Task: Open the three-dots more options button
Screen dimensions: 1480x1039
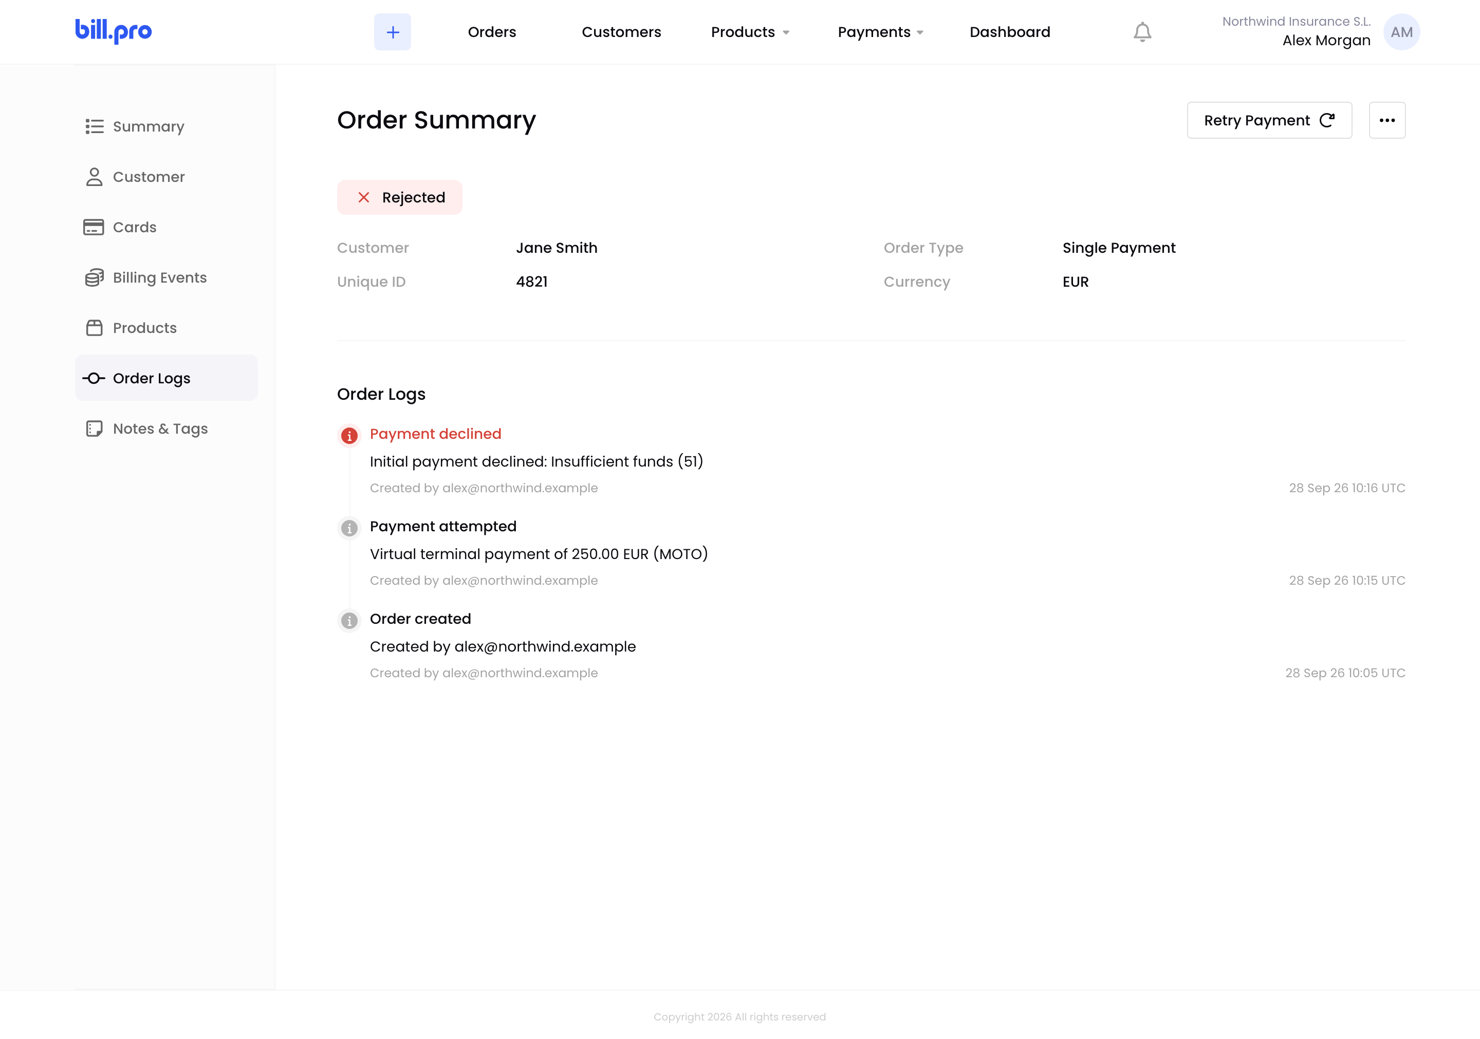Action: pyautogui.click(x=1387, y=120)
